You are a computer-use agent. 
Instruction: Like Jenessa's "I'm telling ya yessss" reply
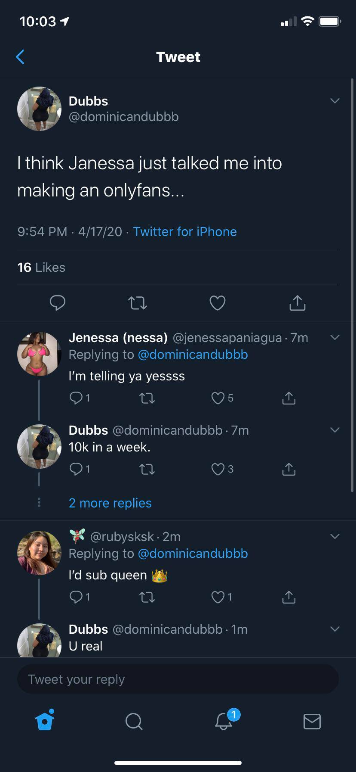(x=218, y=398)
